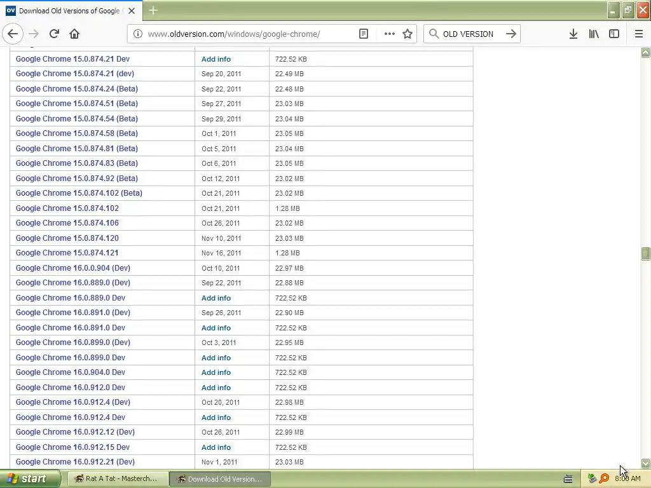
Task: Open Google Chrome 15.0.874.121 link
Action: point(67,253)
